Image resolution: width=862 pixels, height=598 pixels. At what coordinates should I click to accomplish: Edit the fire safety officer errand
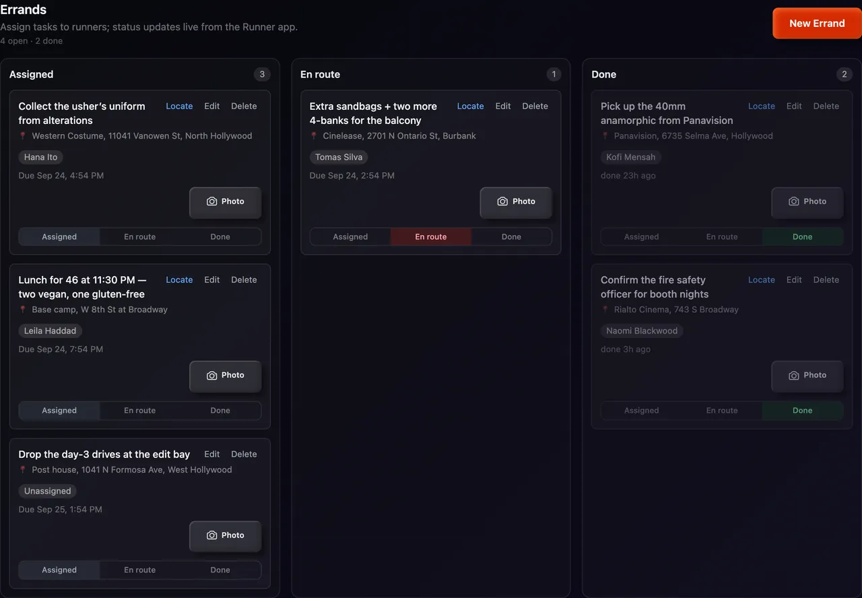pos(794,280)
